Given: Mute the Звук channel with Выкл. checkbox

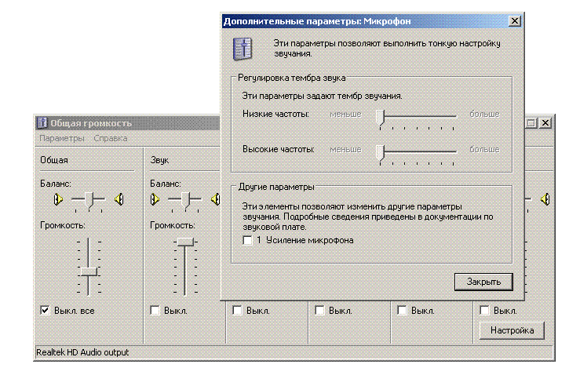Looking at the screenshot, I should [155, 311].
